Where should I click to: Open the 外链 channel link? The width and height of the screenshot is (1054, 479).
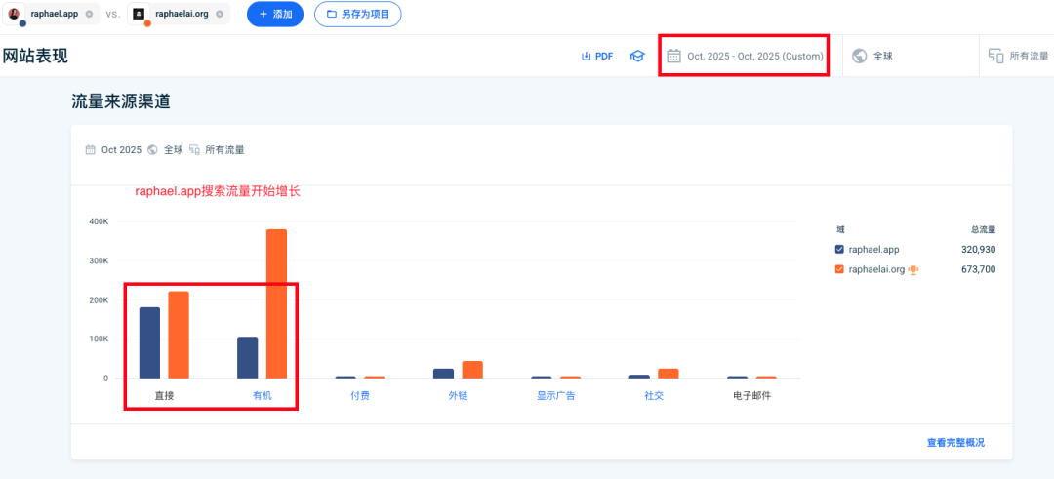458,396
